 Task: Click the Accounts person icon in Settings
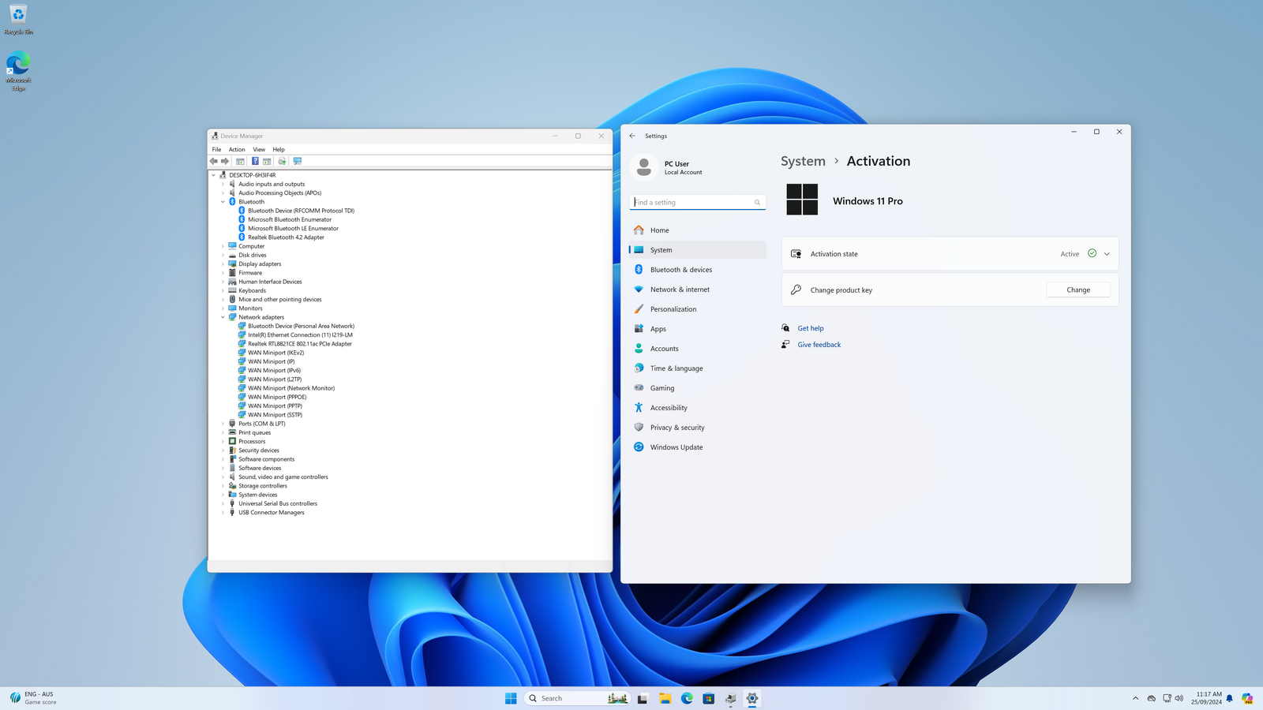click(639, 349)
